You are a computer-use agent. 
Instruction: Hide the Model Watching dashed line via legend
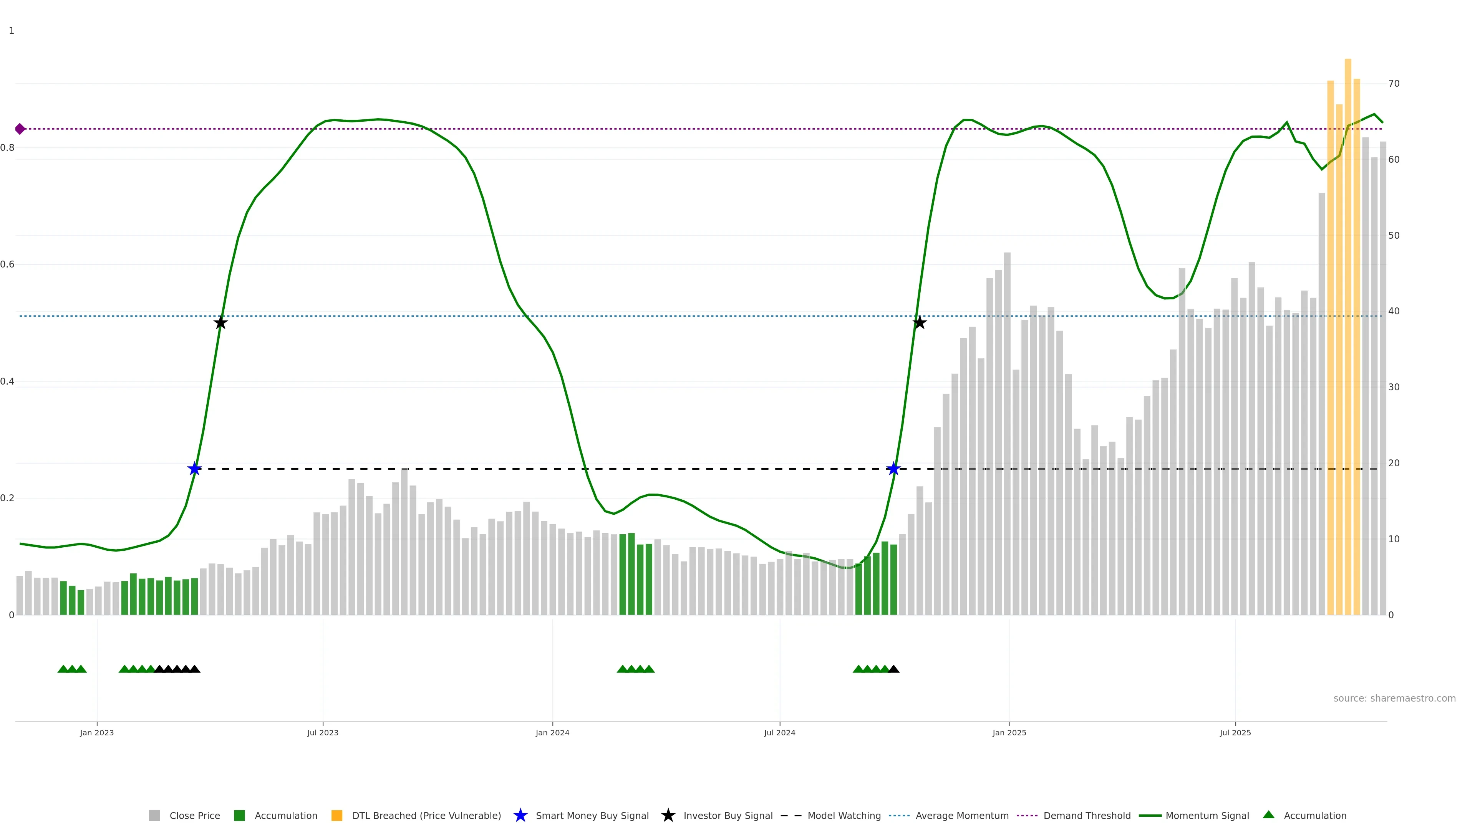point(844,816)
